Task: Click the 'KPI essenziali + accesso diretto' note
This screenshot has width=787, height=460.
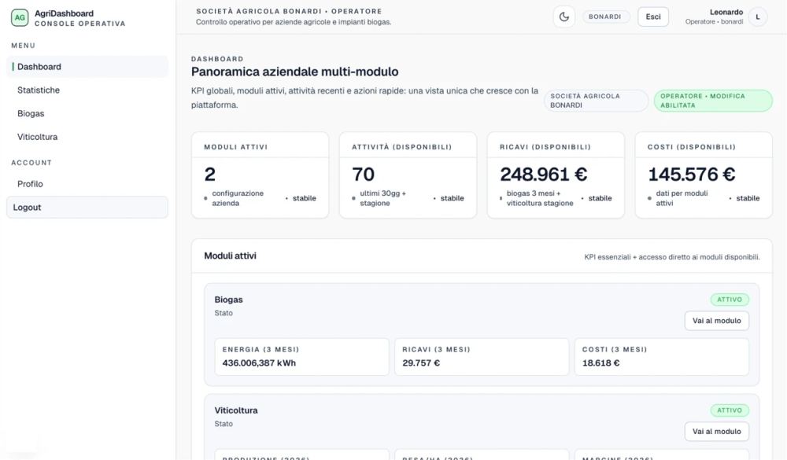Action: tap(672, 257)
